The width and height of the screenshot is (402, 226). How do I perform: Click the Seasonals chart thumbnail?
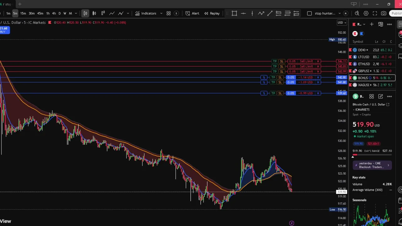(372, 215)
